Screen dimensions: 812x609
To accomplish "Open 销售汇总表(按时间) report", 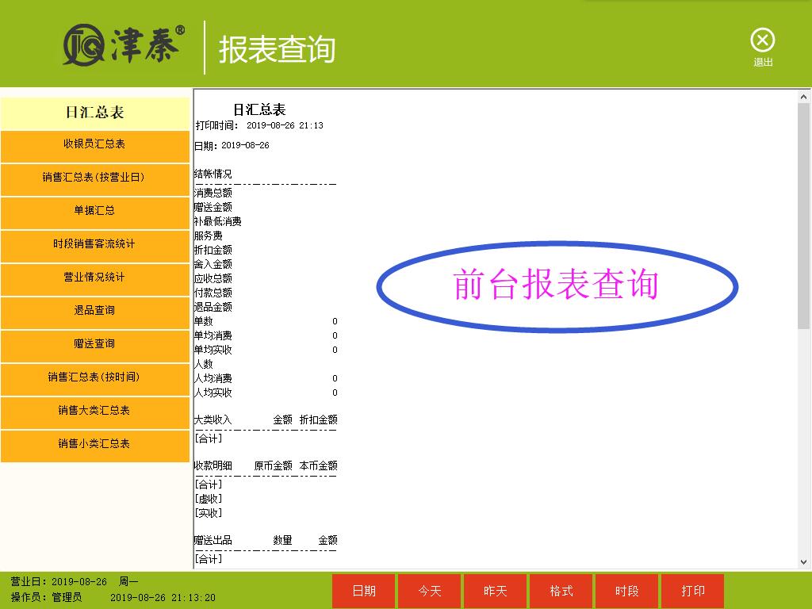I will [95, 377].
